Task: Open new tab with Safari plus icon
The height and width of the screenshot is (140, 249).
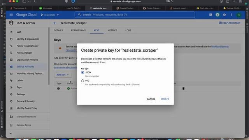Action: click(x=234, y=2)
